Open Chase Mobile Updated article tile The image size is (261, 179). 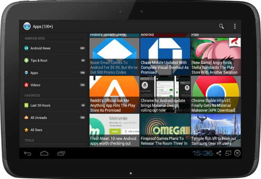coord(165,56)
